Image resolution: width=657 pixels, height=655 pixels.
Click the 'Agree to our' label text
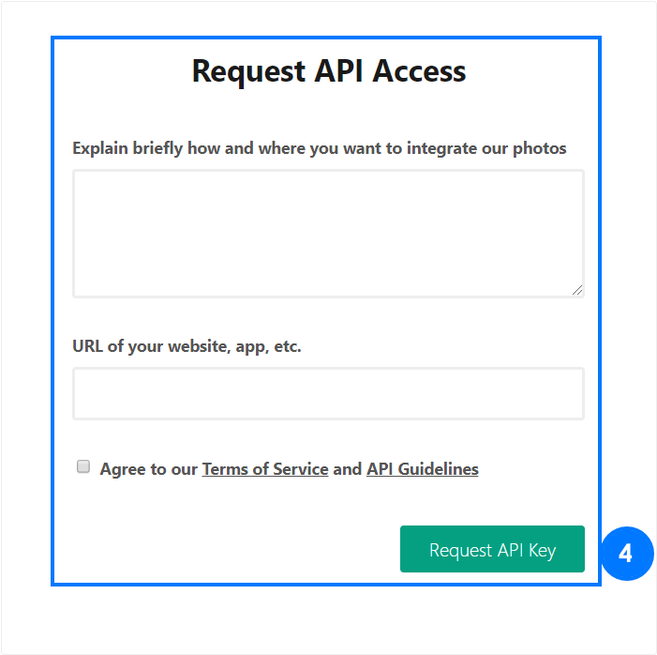[x=149, y=469]
